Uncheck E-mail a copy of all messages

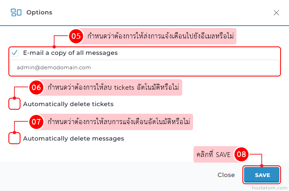pos(15,52)
